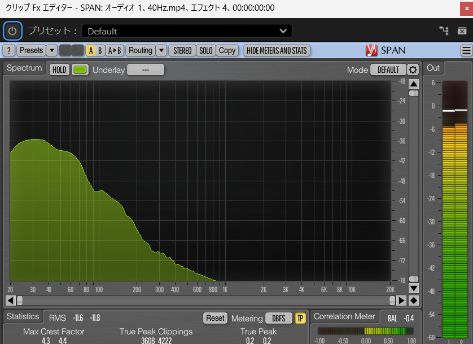Toggle the plugin power bypass button

point(12,31)
